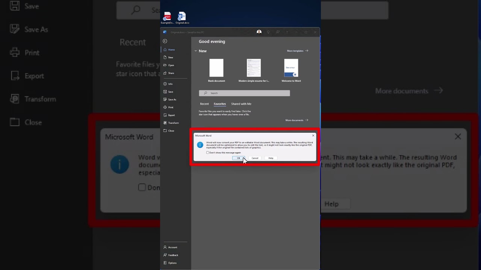Switch to the Favorites tab
The width and height of the screenshot is (481, 270).
click(220, 104)
